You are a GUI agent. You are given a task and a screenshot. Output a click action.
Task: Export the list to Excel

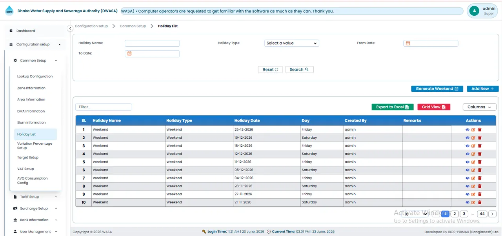click(393, 107)
